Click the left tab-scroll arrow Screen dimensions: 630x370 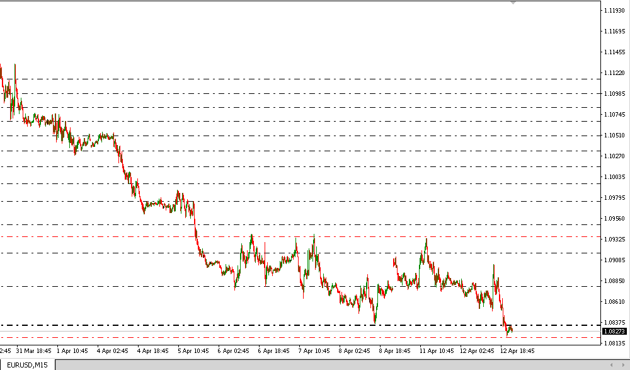[612, 365]
